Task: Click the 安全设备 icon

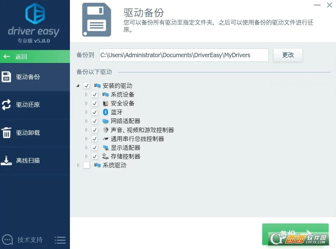Action: point(106,104)
